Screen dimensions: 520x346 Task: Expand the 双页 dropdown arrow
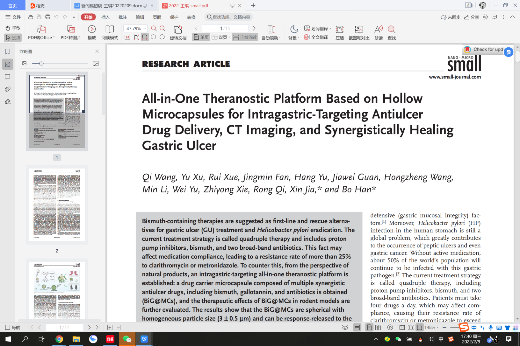[229, 37]
